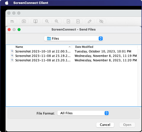Screen dimensions: 142x132
Task: Click the zoom out magnifier icon
Action: [47, 21]
